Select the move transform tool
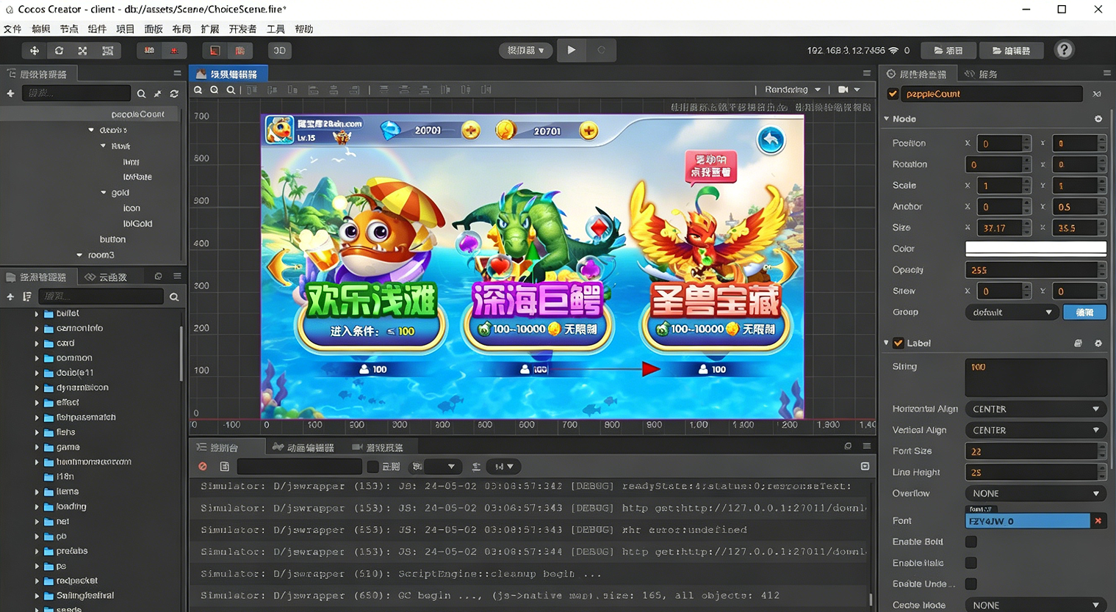This screenshot has width=1116, height=612. [35, 51]
